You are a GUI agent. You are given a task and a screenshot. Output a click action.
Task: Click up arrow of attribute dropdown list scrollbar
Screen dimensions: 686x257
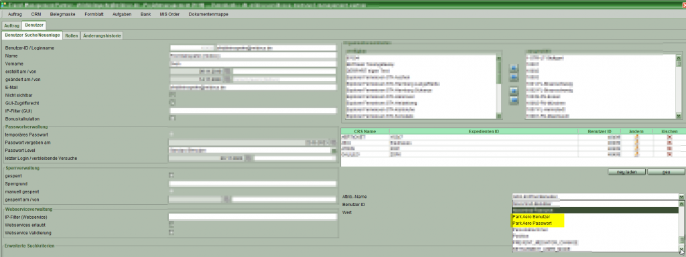click(681, 203)
